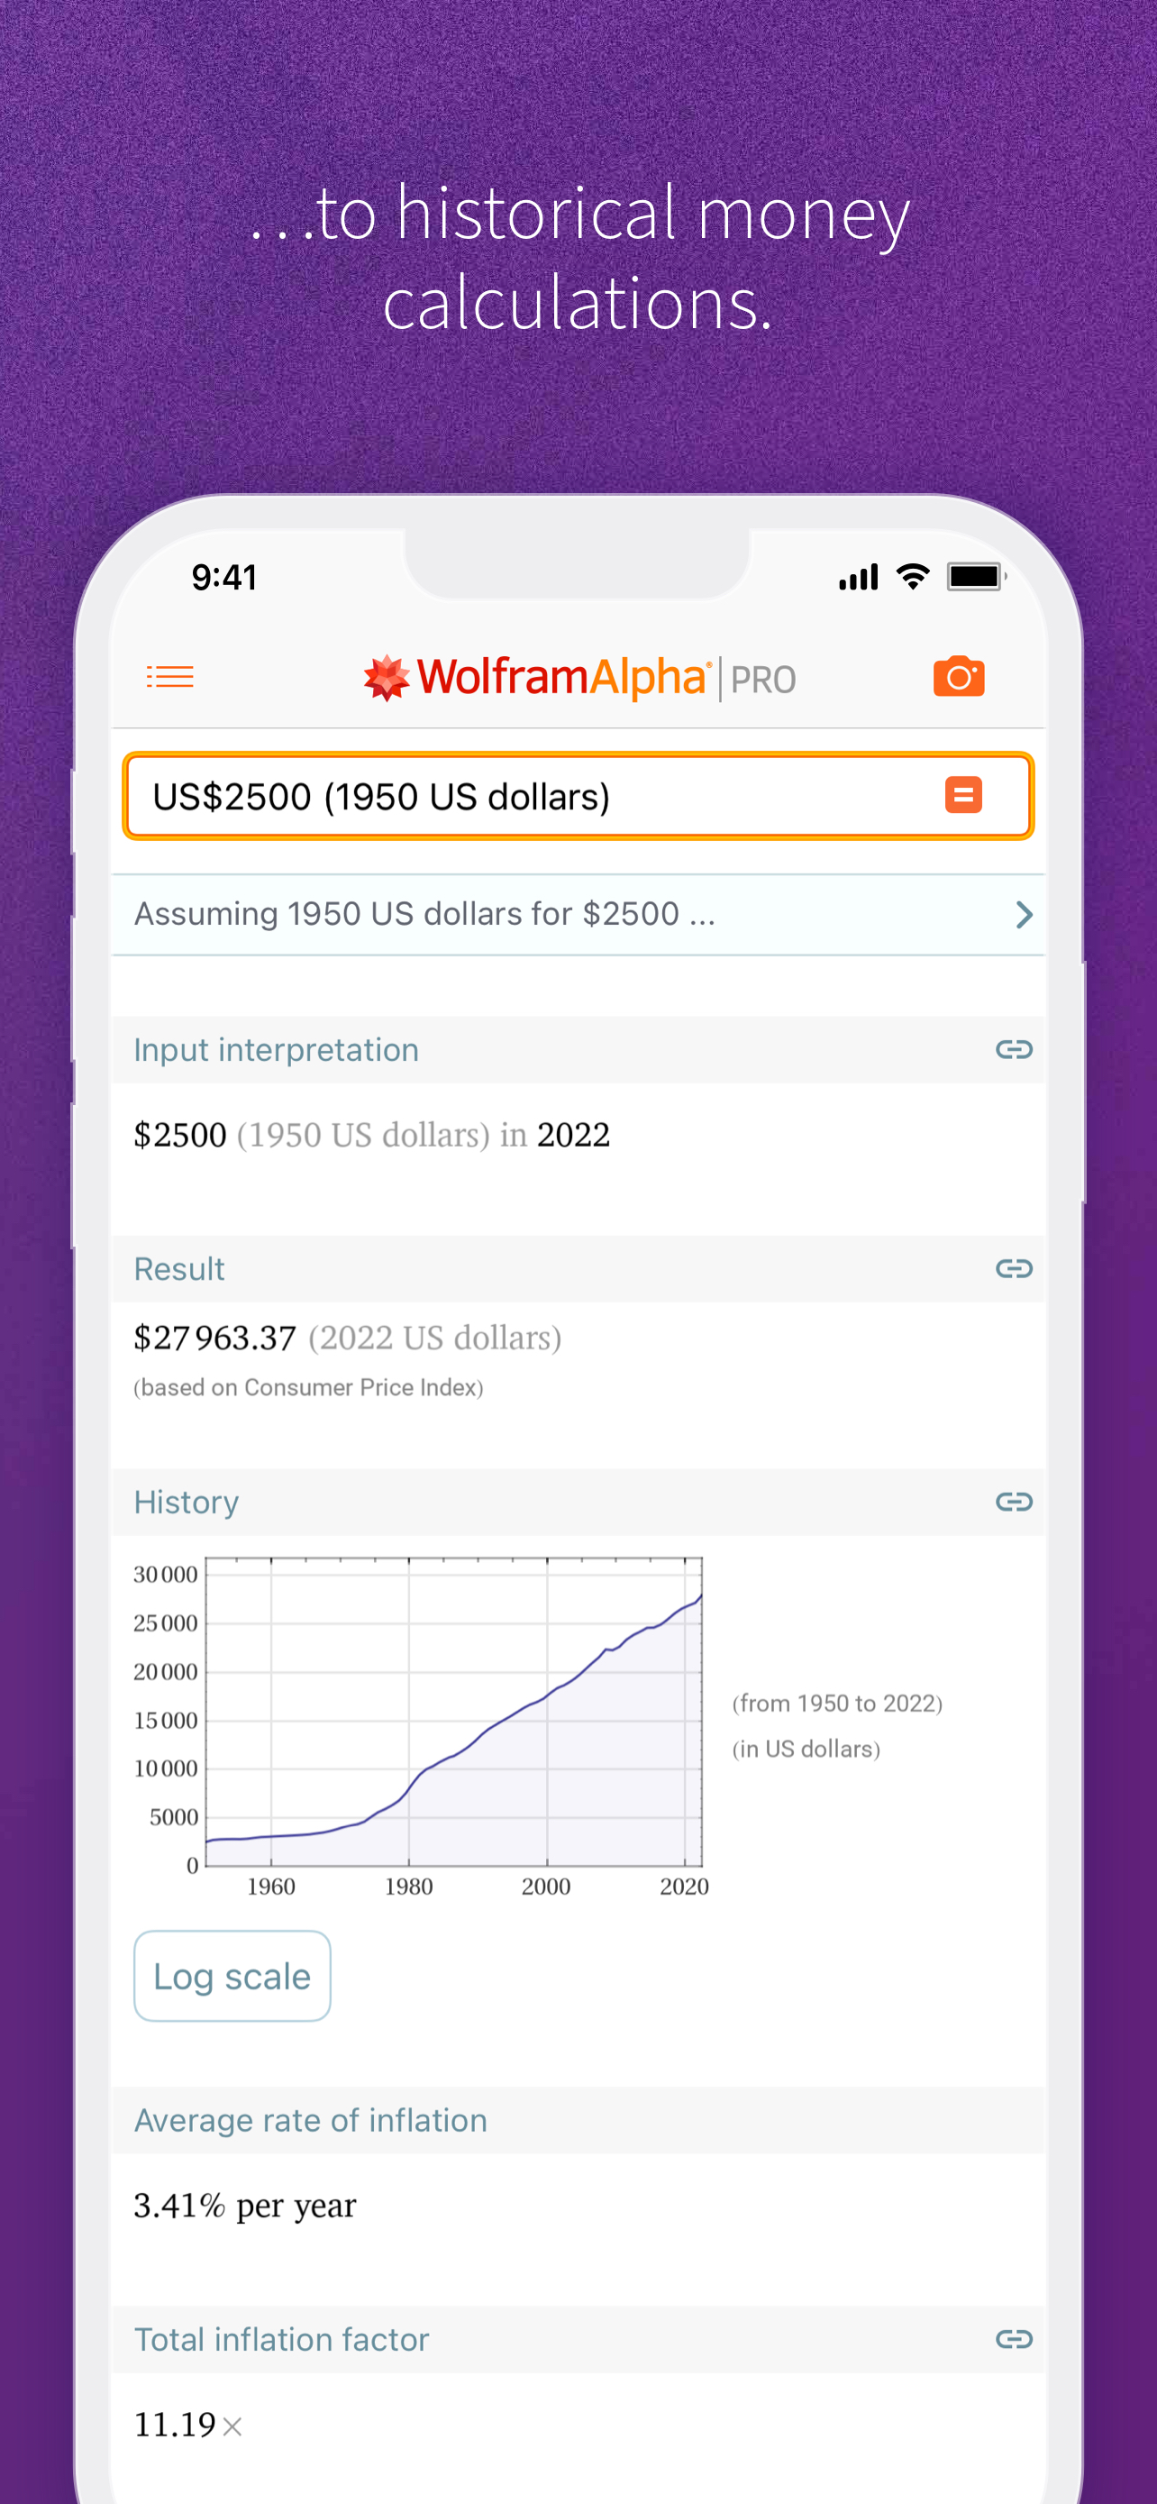Image resolution: width=1157 pixels, height=2504 pixels.
Task: Tap the WolframAlpha PRO logo
Action: tap(580, 678)
